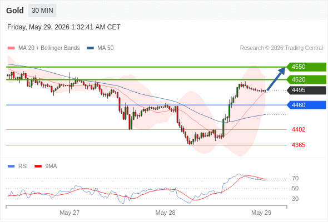Click the 'May 28' date axis label

tap(166, 213)
